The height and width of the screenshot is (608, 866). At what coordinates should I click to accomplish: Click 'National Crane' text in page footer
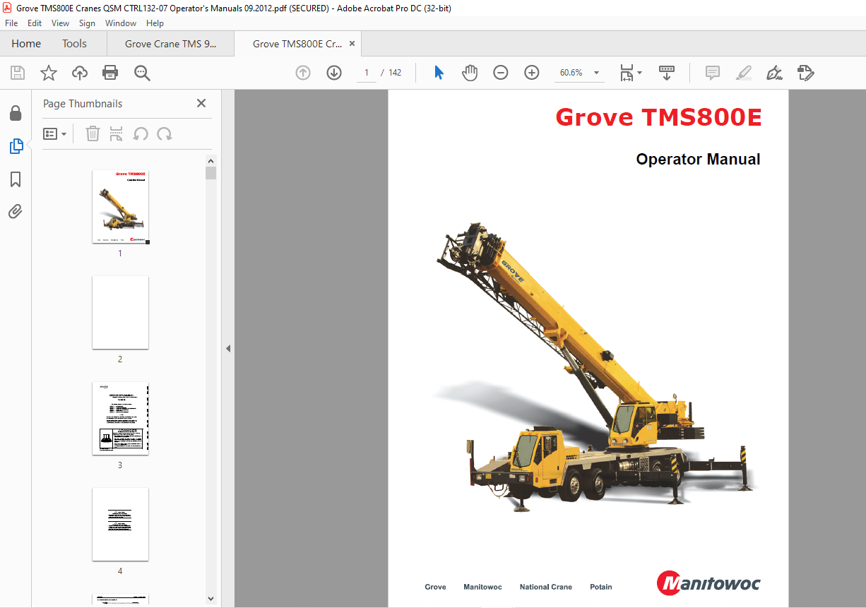(545, 587)
